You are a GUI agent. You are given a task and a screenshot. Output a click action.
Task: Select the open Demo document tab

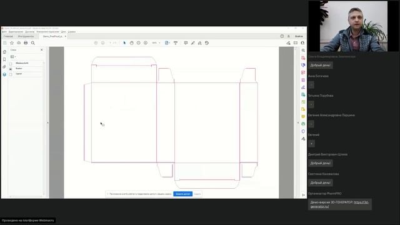pos(52,36)
